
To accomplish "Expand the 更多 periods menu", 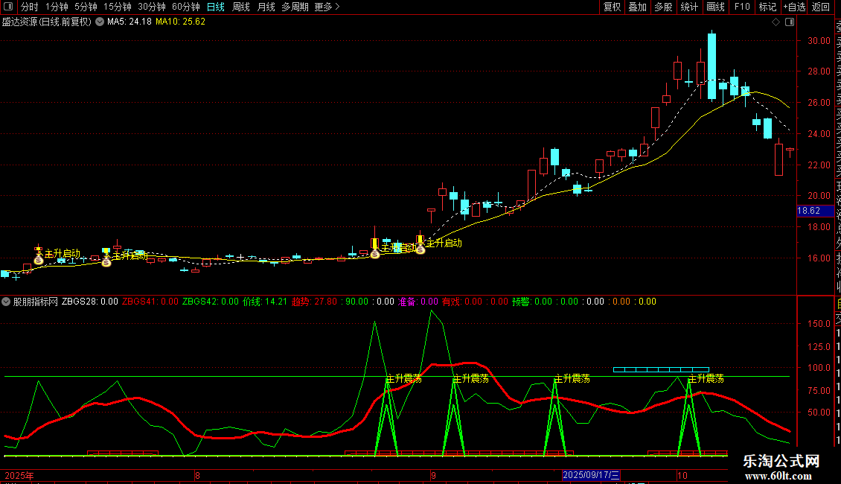I will [327, 7].
